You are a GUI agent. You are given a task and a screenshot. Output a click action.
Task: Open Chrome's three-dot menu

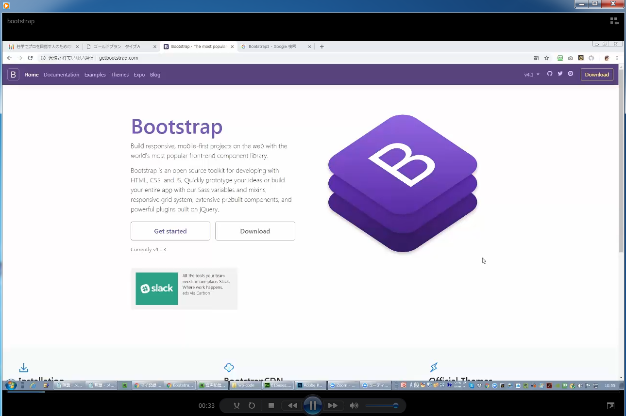point(617,58)
